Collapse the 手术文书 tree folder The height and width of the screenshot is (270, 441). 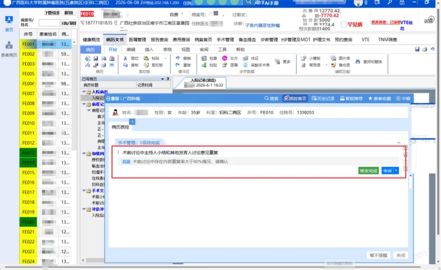coord(84,190)
